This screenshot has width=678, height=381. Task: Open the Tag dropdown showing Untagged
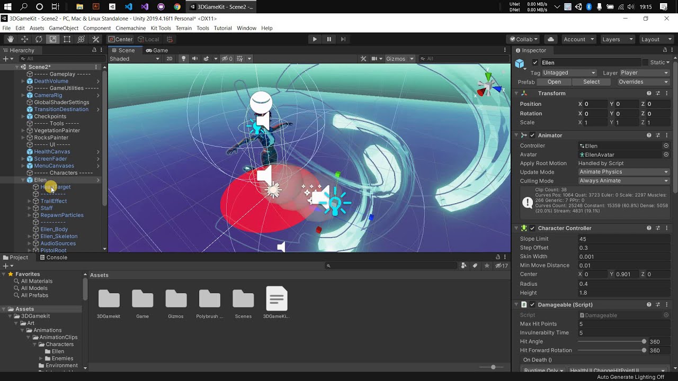tap(569, 72)
